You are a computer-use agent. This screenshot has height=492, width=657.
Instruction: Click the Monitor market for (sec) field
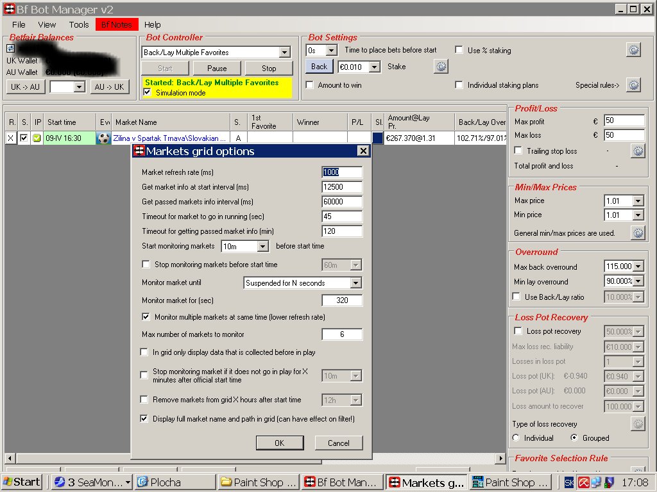click(342, 300)
